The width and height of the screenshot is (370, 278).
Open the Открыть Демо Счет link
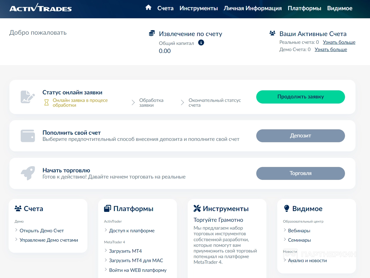[x=42, y=231]
